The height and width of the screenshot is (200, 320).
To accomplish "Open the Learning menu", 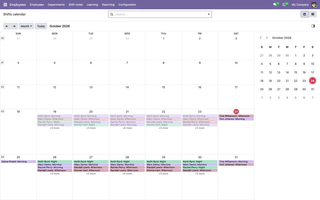I will (x=92, y=4).
